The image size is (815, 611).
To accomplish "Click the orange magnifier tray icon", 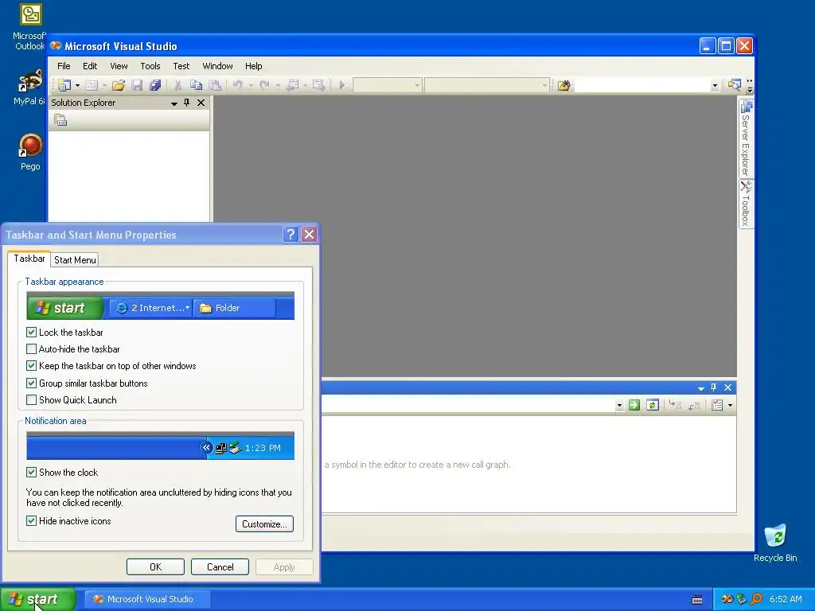I will 757,599.
